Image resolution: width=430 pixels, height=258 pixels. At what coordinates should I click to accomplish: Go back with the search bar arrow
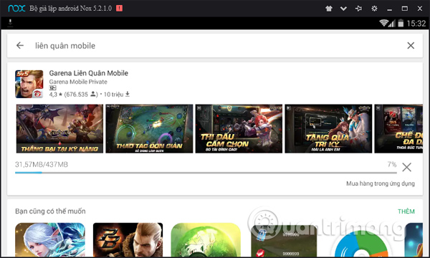[20, 46]
